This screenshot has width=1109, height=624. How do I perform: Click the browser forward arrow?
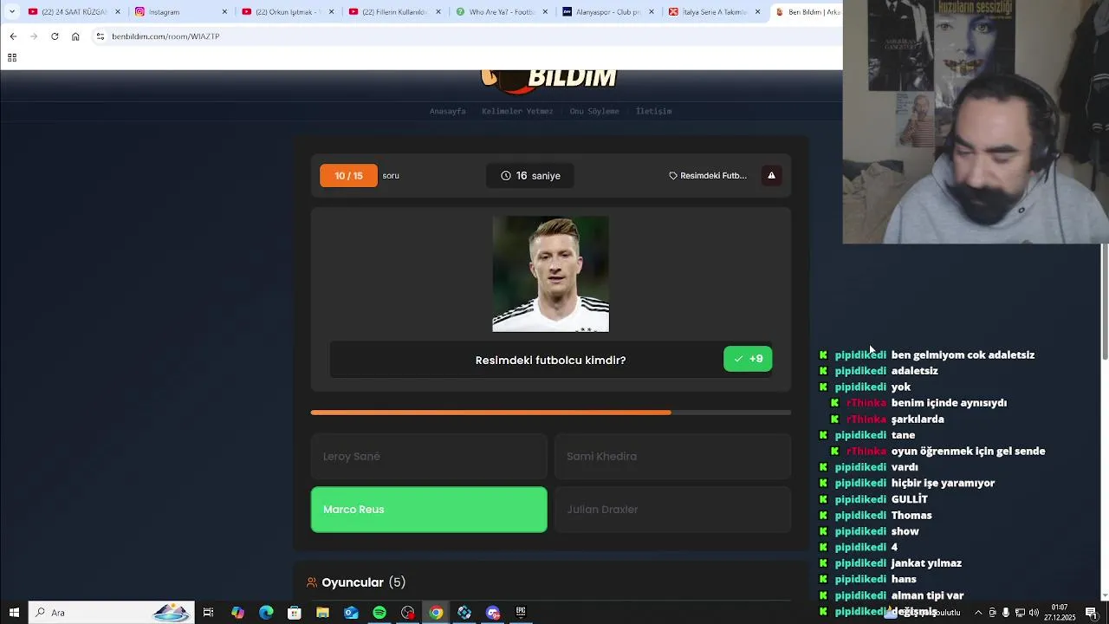[x=34, y=36]
